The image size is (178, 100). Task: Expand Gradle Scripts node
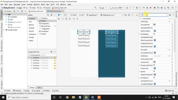(4, 30)
